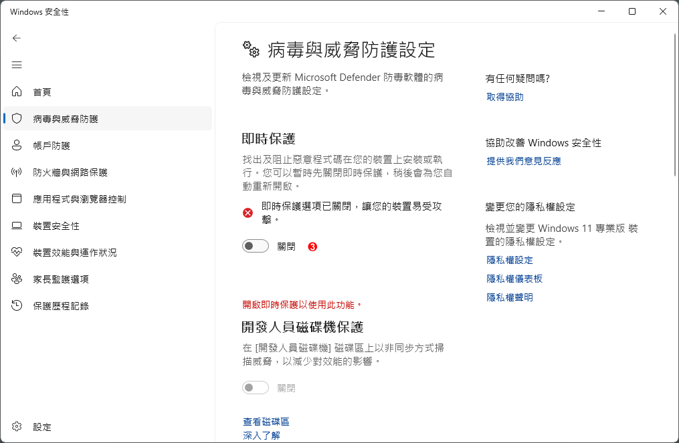
Task: Open 設定 gear icon in sidebar
Action: pos(17,426)
